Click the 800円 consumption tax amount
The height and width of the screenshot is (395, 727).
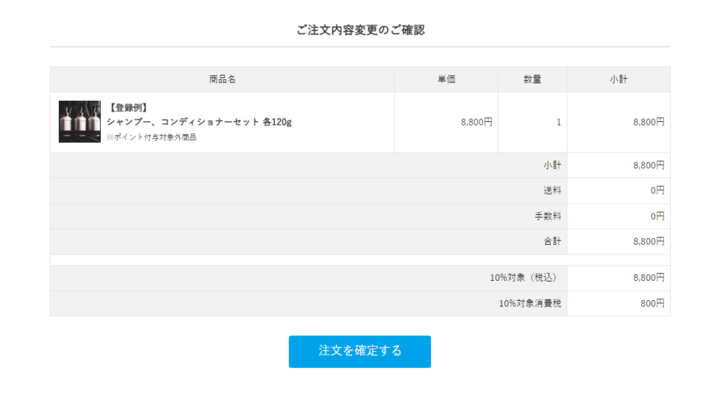pyautogui.click(x=651, y=304)
